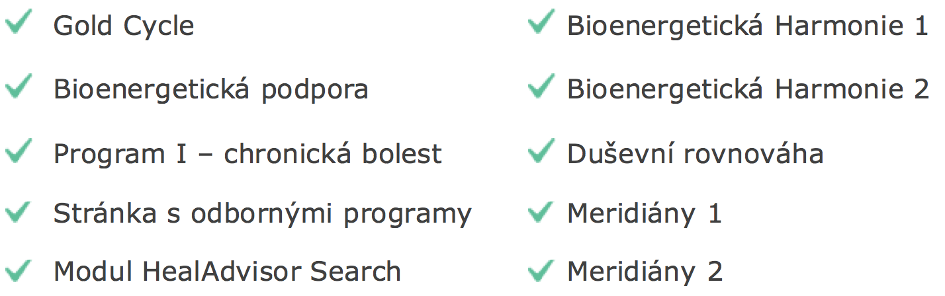Click checkmark beside Bioenergetická Harmonie 2

(541, 87)
